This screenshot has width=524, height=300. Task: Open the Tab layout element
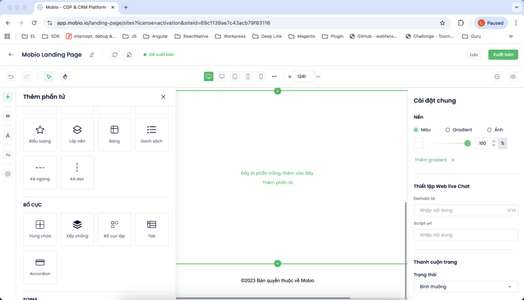click(x=151, y=229)
